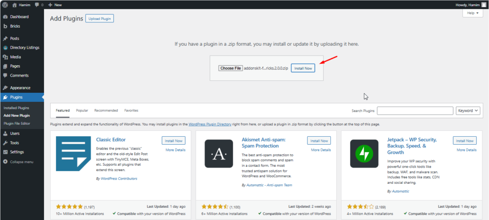
Task: Click the Pages icon in sidebar
Action: (x=5, y=66)
